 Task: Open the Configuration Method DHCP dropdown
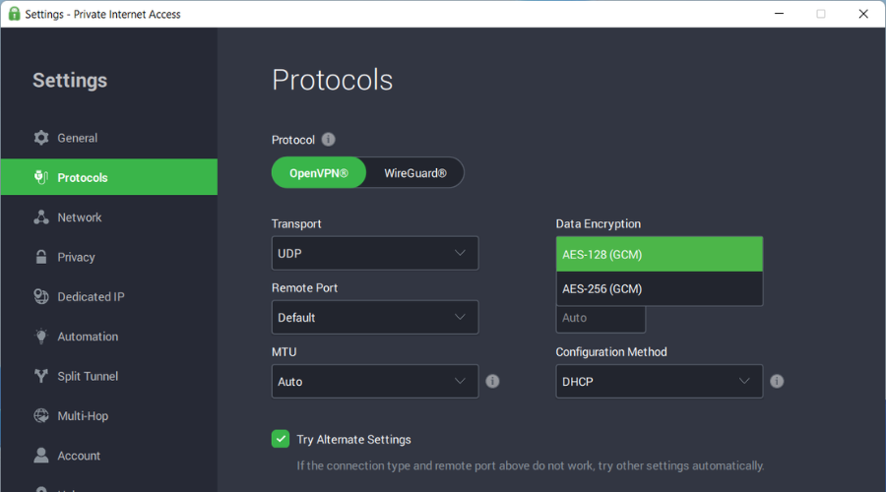[x=659, y=381]
